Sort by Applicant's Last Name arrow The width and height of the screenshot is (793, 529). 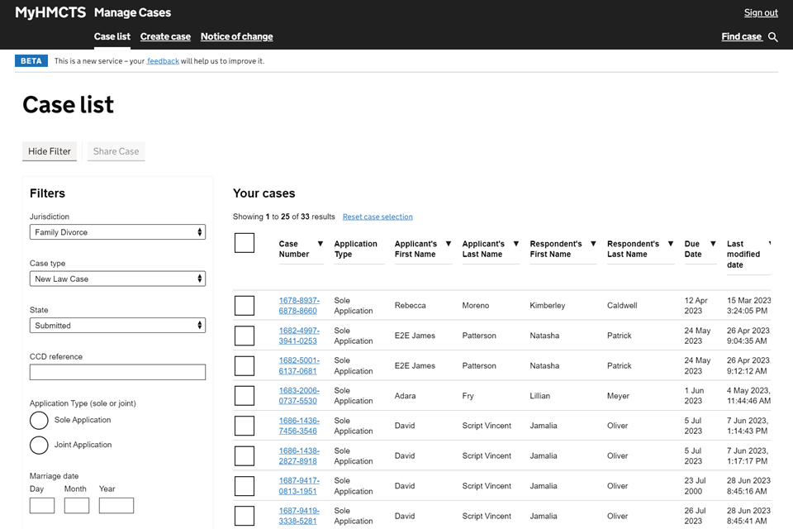516,244
